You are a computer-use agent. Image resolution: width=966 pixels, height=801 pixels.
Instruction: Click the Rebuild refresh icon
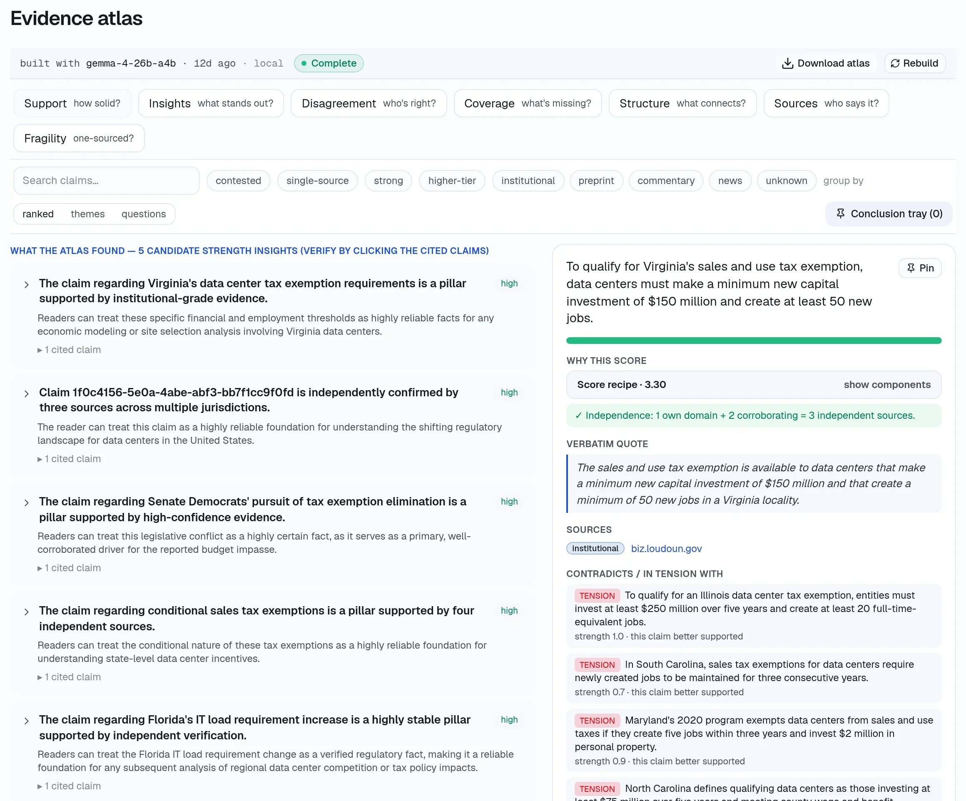pos(895,63)
